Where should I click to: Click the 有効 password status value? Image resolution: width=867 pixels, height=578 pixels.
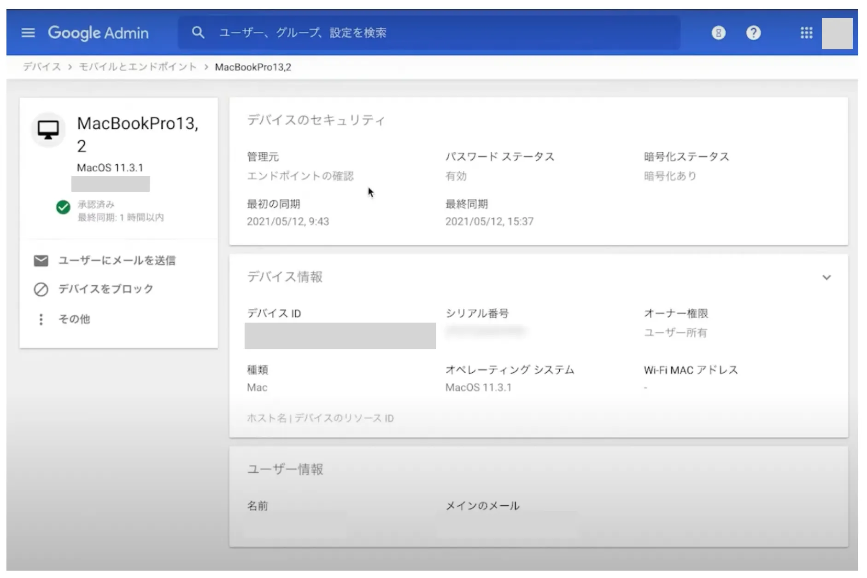(456, 176)
